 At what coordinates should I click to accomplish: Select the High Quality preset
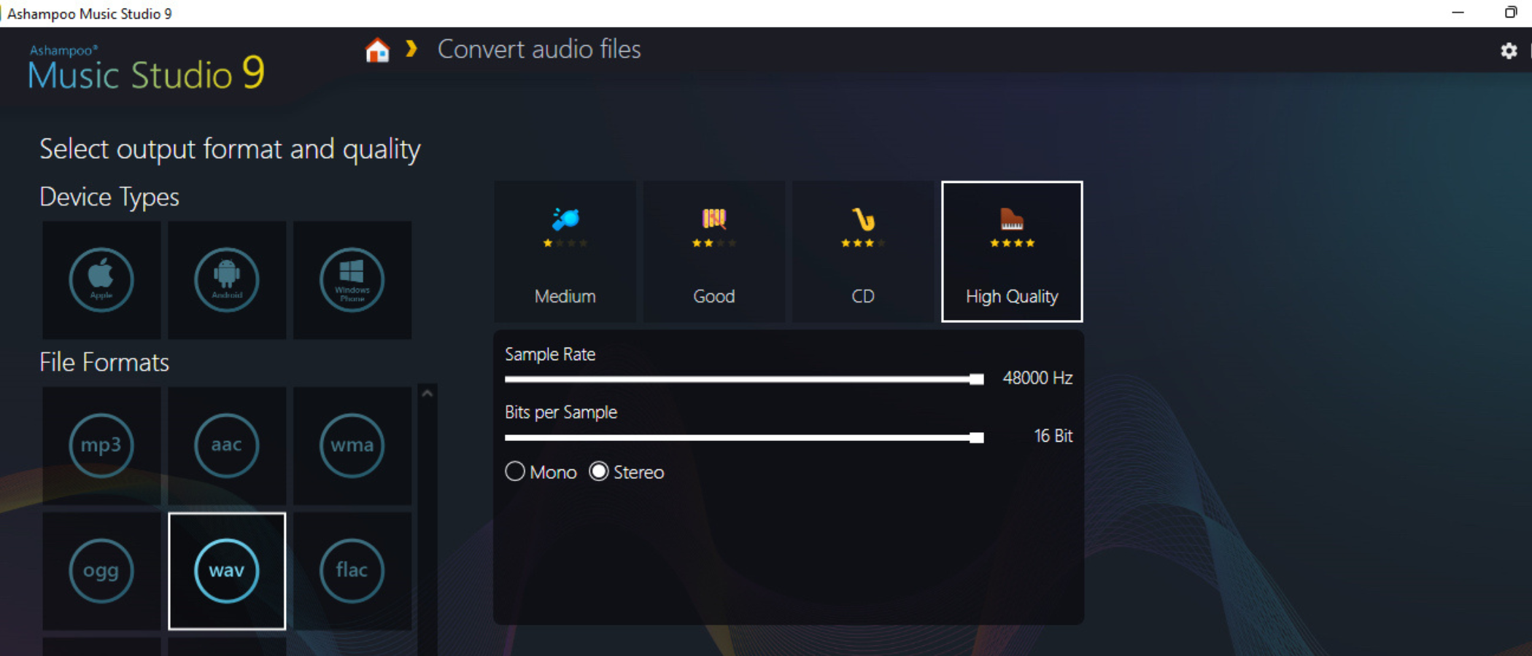[x=1012, y=251]
